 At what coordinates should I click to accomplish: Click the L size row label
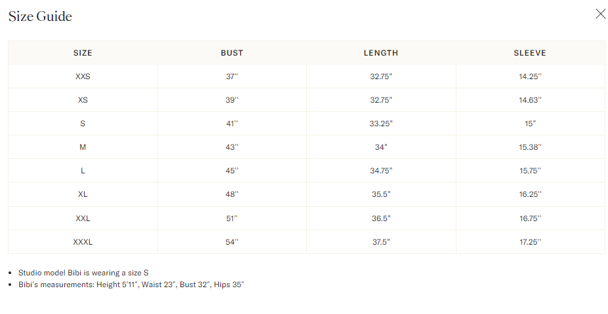pos(83,171)
